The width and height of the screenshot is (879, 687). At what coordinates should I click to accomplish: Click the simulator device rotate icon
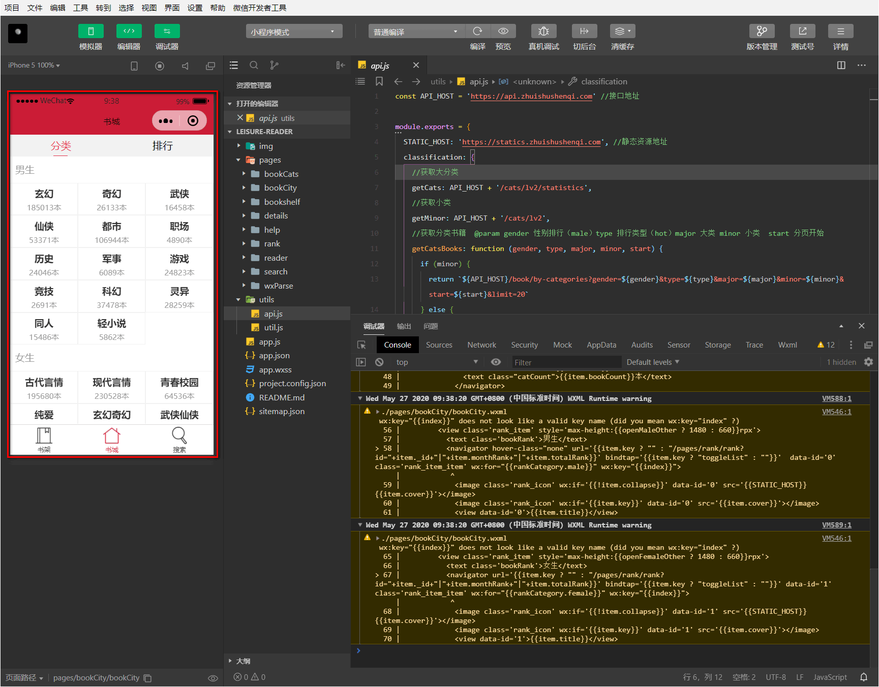134,66
